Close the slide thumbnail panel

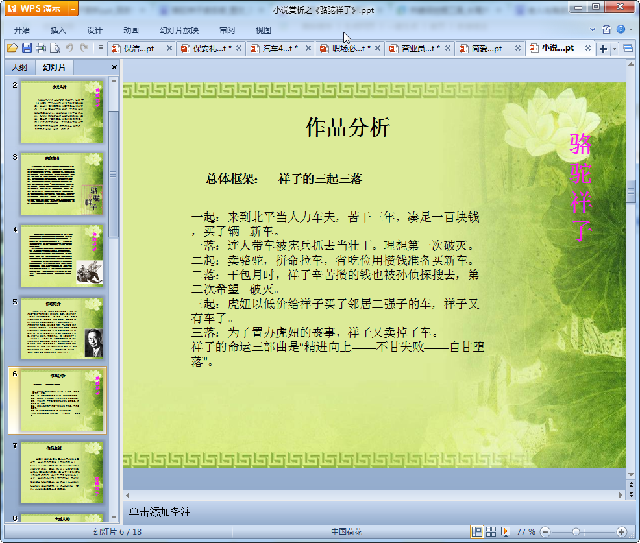coord(114,67)
